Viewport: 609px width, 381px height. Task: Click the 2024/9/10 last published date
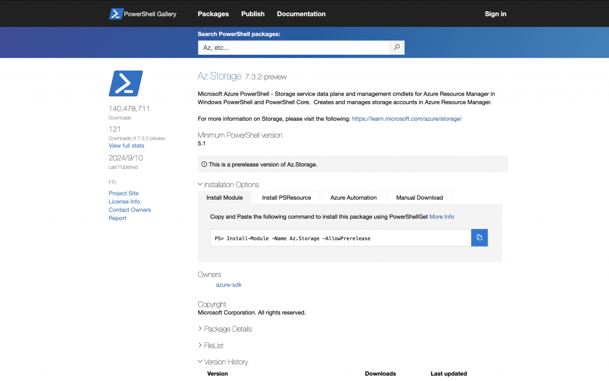click(126, 158)
